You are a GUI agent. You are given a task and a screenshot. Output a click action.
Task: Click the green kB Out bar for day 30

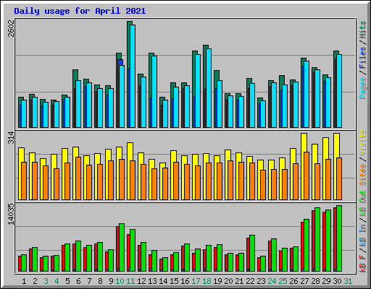point(339,238)
